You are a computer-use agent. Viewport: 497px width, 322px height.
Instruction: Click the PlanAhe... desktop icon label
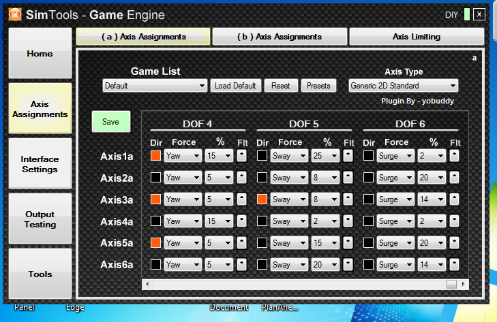pyautogui.click(x=280, y=308)
